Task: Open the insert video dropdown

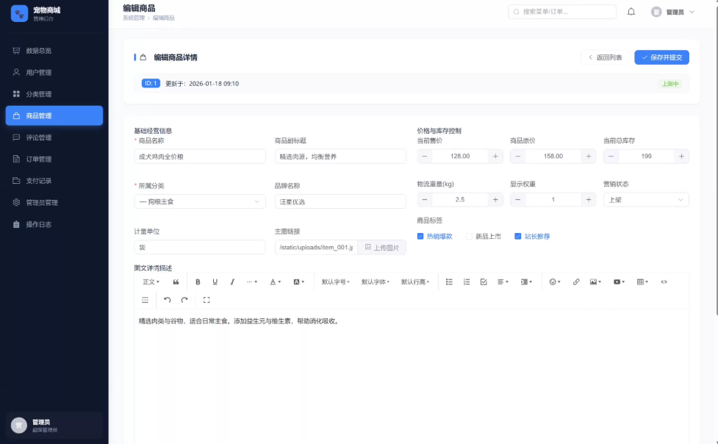Action: click(619, 282)
